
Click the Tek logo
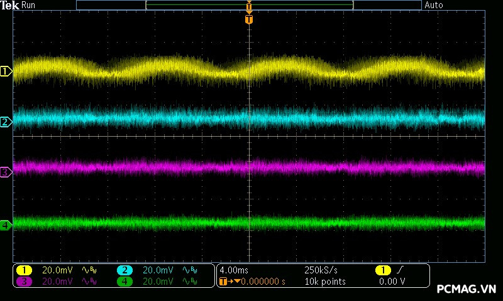10,5
